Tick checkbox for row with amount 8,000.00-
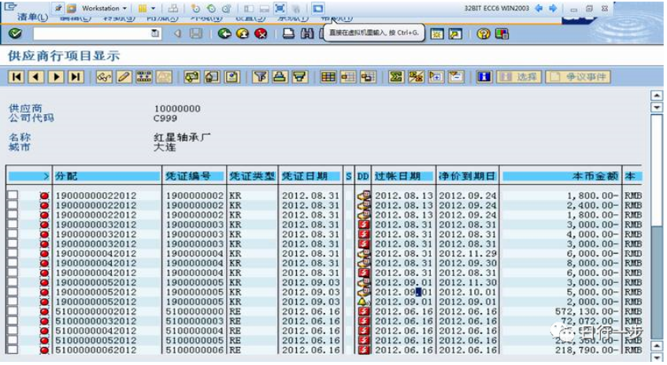 click(13, 263)
